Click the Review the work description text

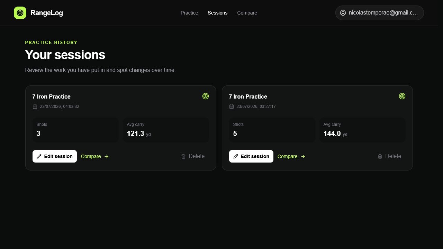[100, 70]
